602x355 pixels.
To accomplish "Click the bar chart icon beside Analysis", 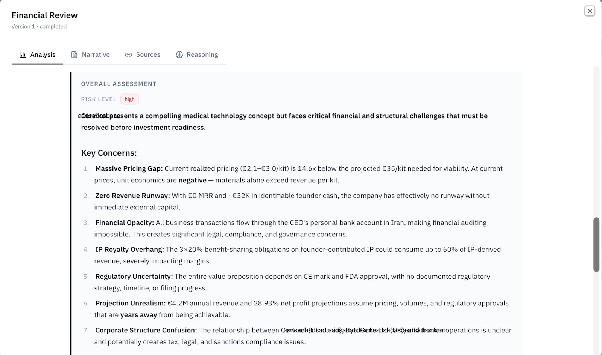I will tap(23, 55).
